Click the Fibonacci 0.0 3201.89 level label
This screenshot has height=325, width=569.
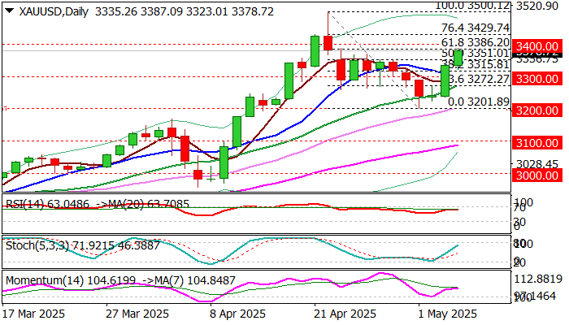(479, 102)
